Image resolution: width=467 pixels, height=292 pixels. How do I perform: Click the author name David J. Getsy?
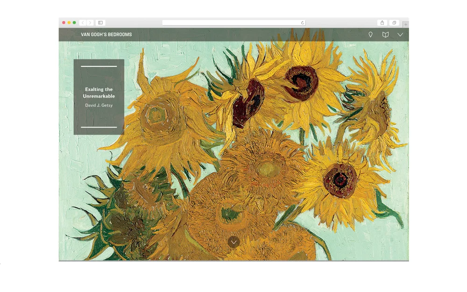(99, 105)
